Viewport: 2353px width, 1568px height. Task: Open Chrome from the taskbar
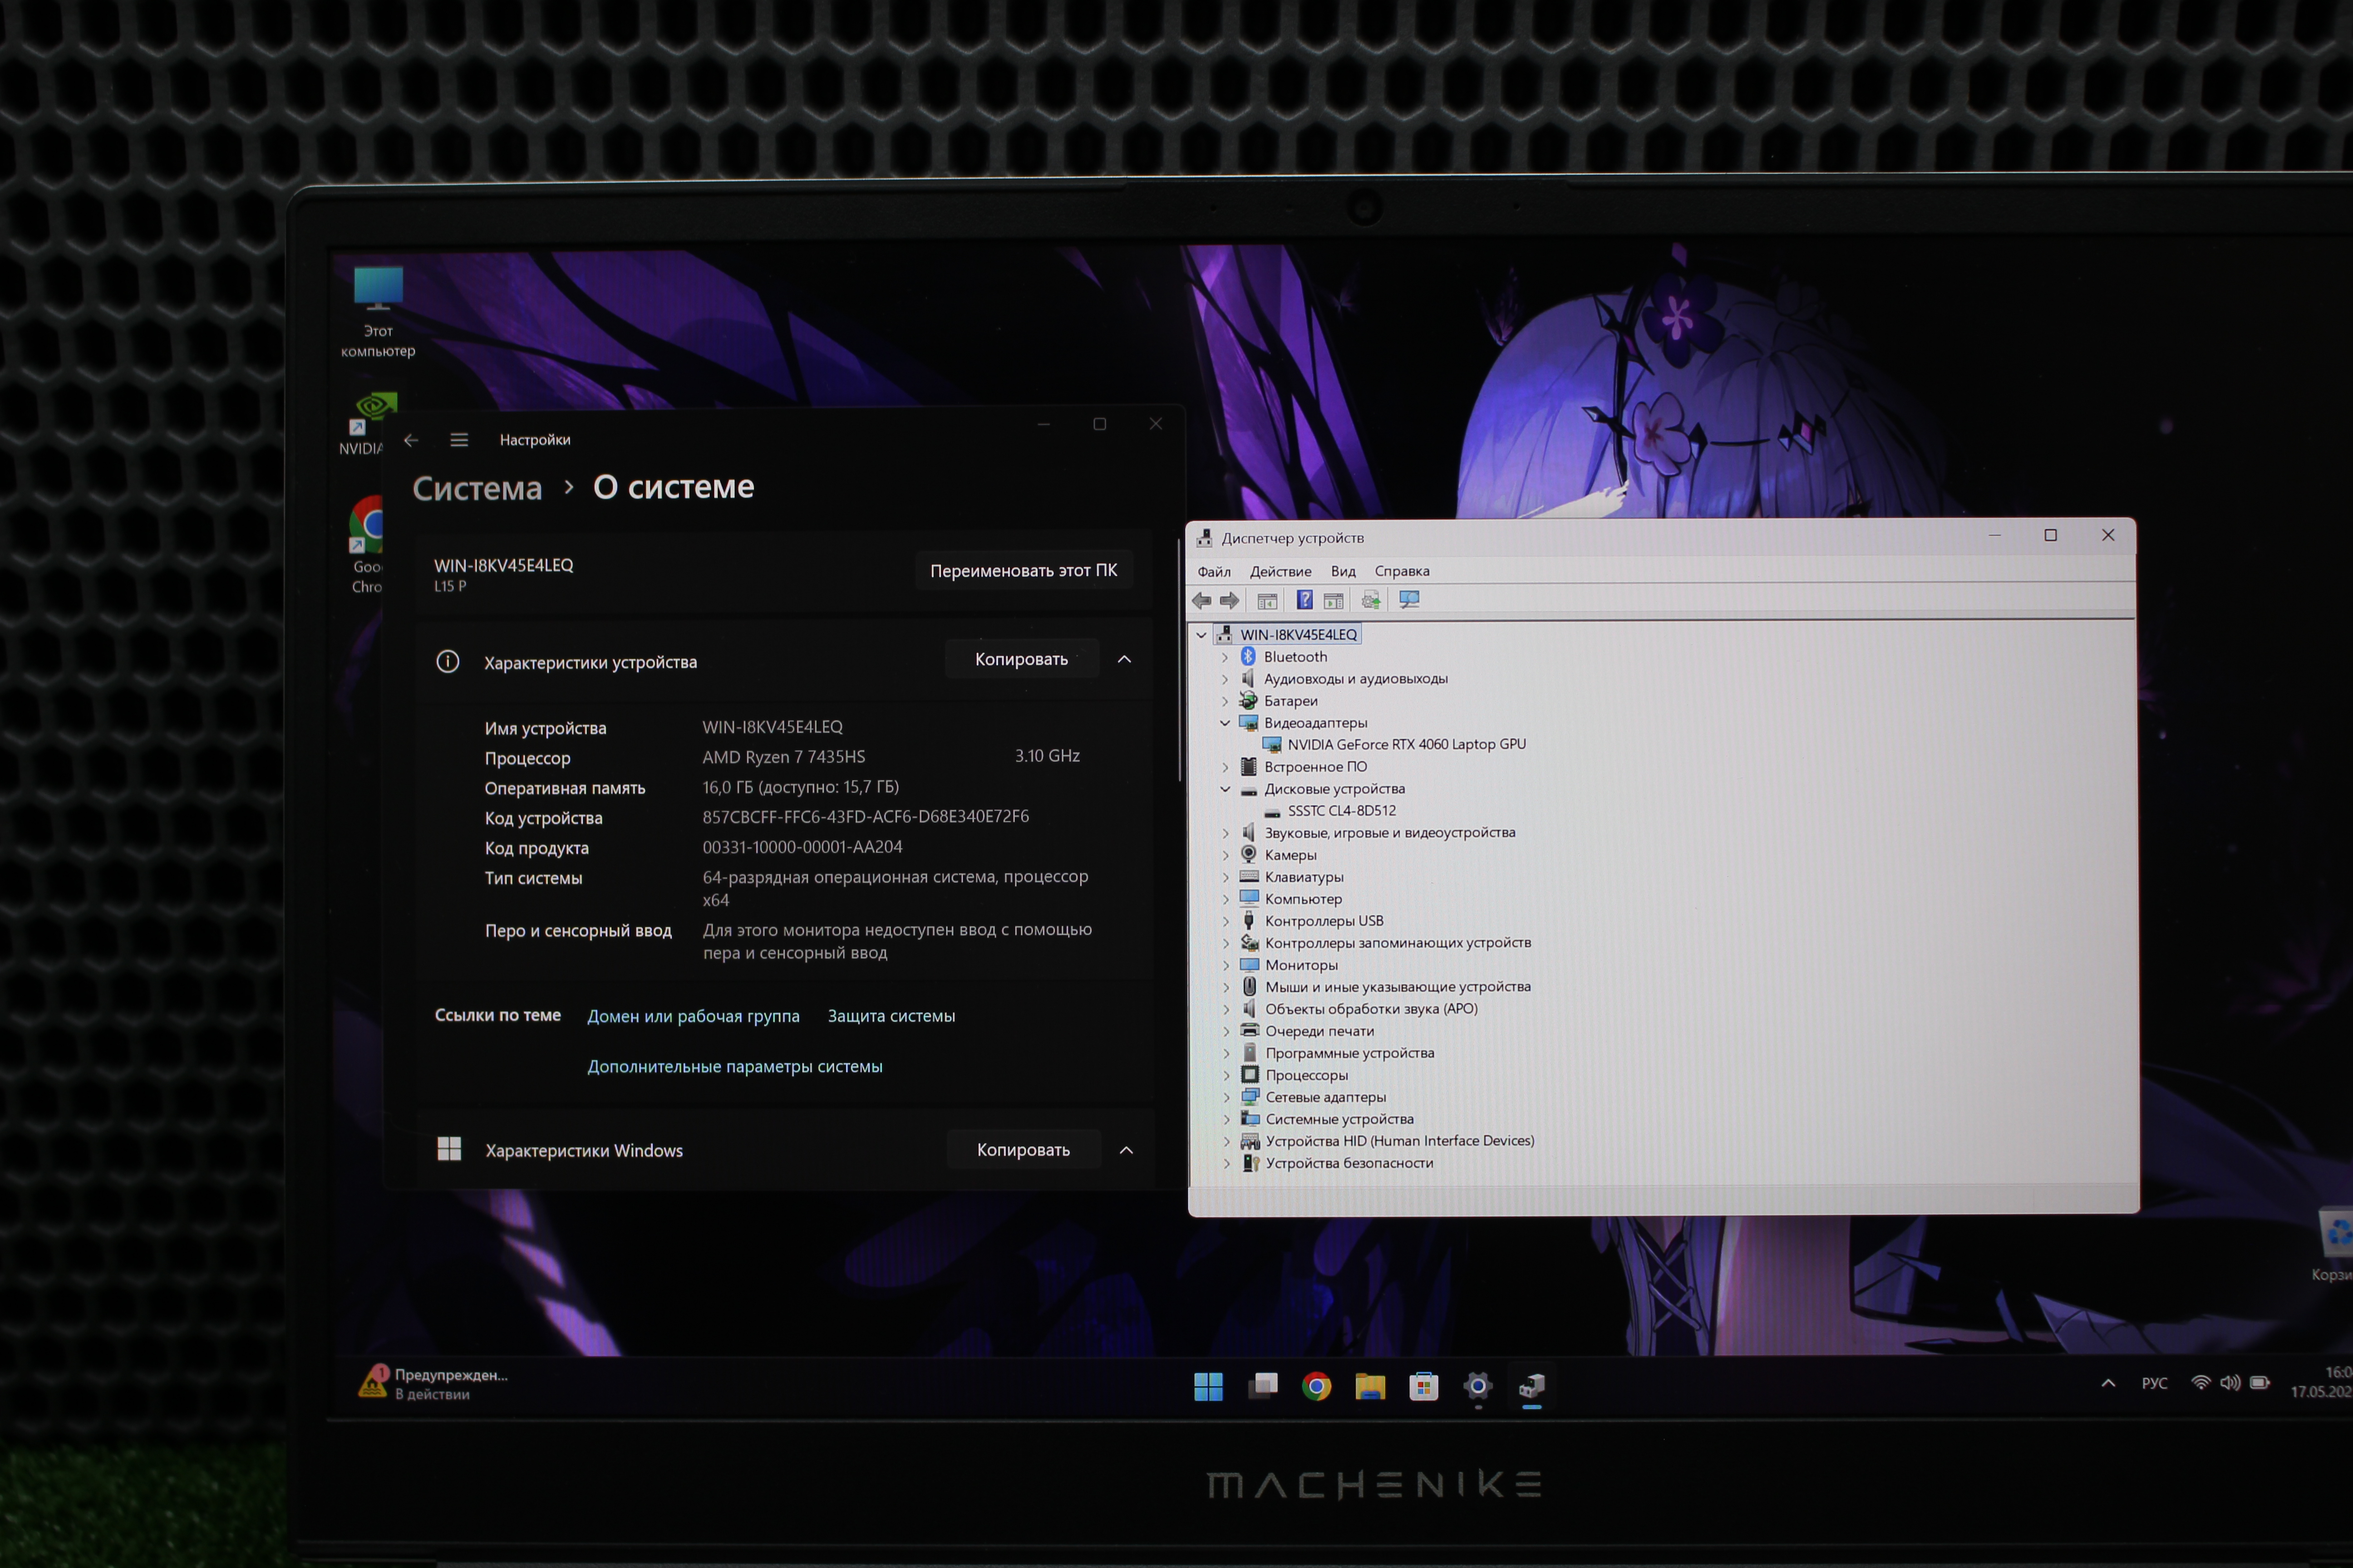[1317, 1386]
